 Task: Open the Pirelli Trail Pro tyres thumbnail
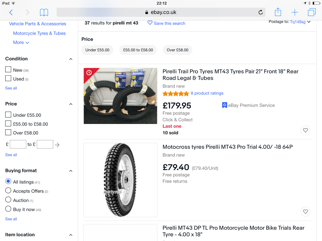tap(120, 96)
